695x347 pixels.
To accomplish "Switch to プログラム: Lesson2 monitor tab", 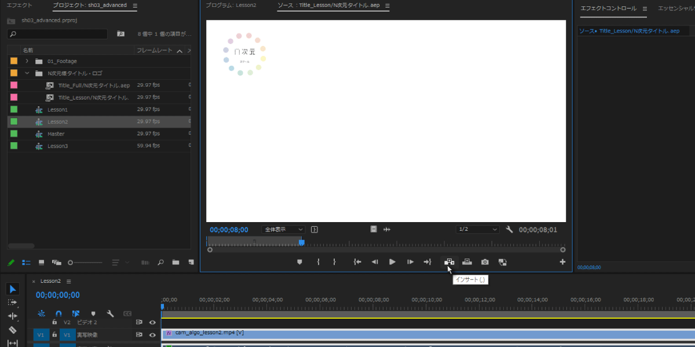I will 231,5.
